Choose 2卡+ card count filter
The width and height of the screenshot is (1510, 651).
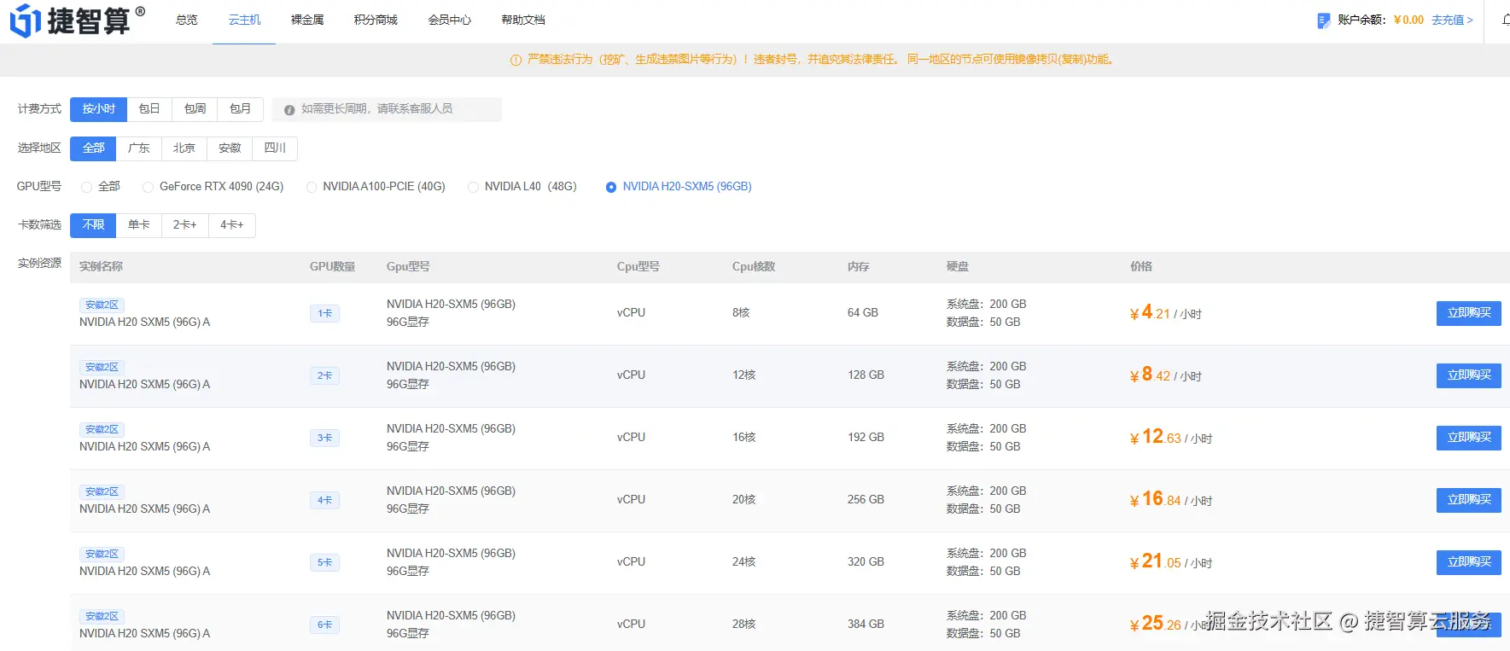click(184, 225)
